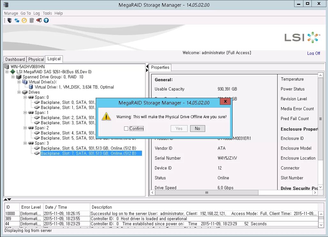Screen dimensions: 328x237
Task: Click the left-pointing pane collapse arrow
Action: 147,66
